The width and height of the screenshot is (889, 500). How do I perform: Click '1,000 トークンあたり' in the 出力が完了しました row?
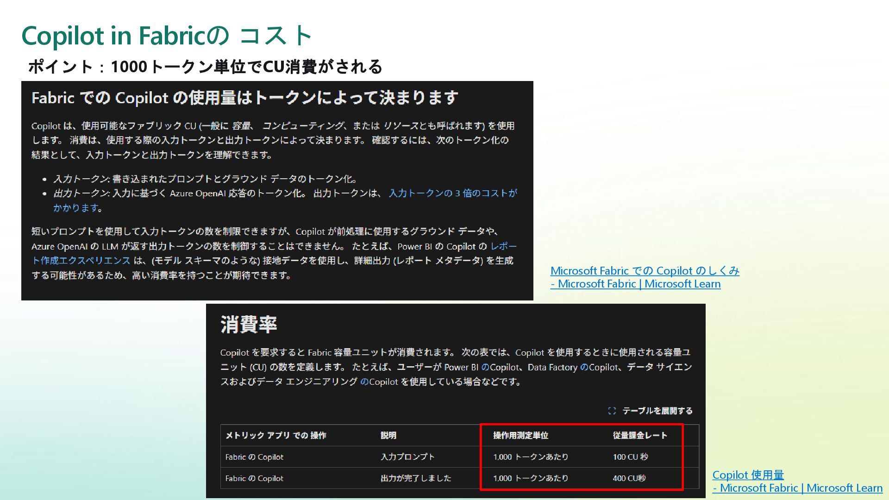pos(531,478)
